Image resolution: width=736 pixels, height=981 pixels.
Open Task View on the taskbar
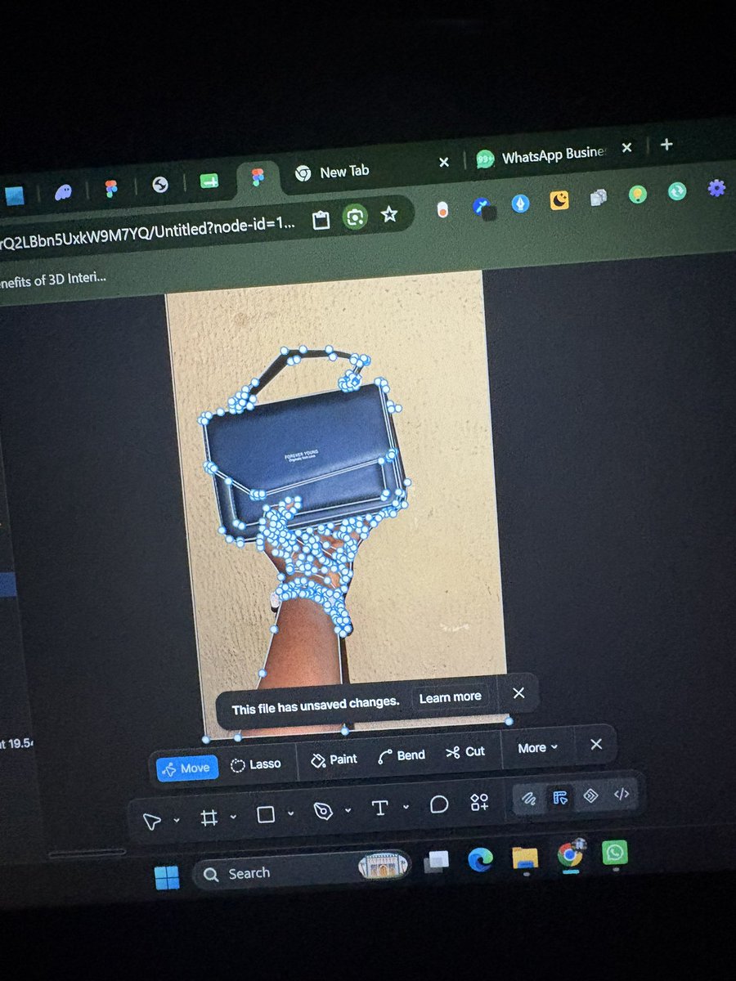[437, 862]
